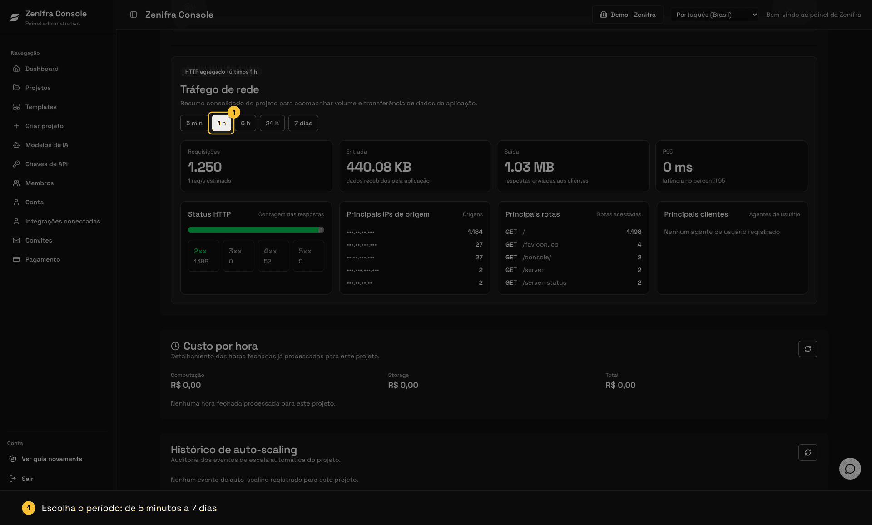The image size is (872, 525).
Task: Click the Sair logout icon
Action: (13, 479)
